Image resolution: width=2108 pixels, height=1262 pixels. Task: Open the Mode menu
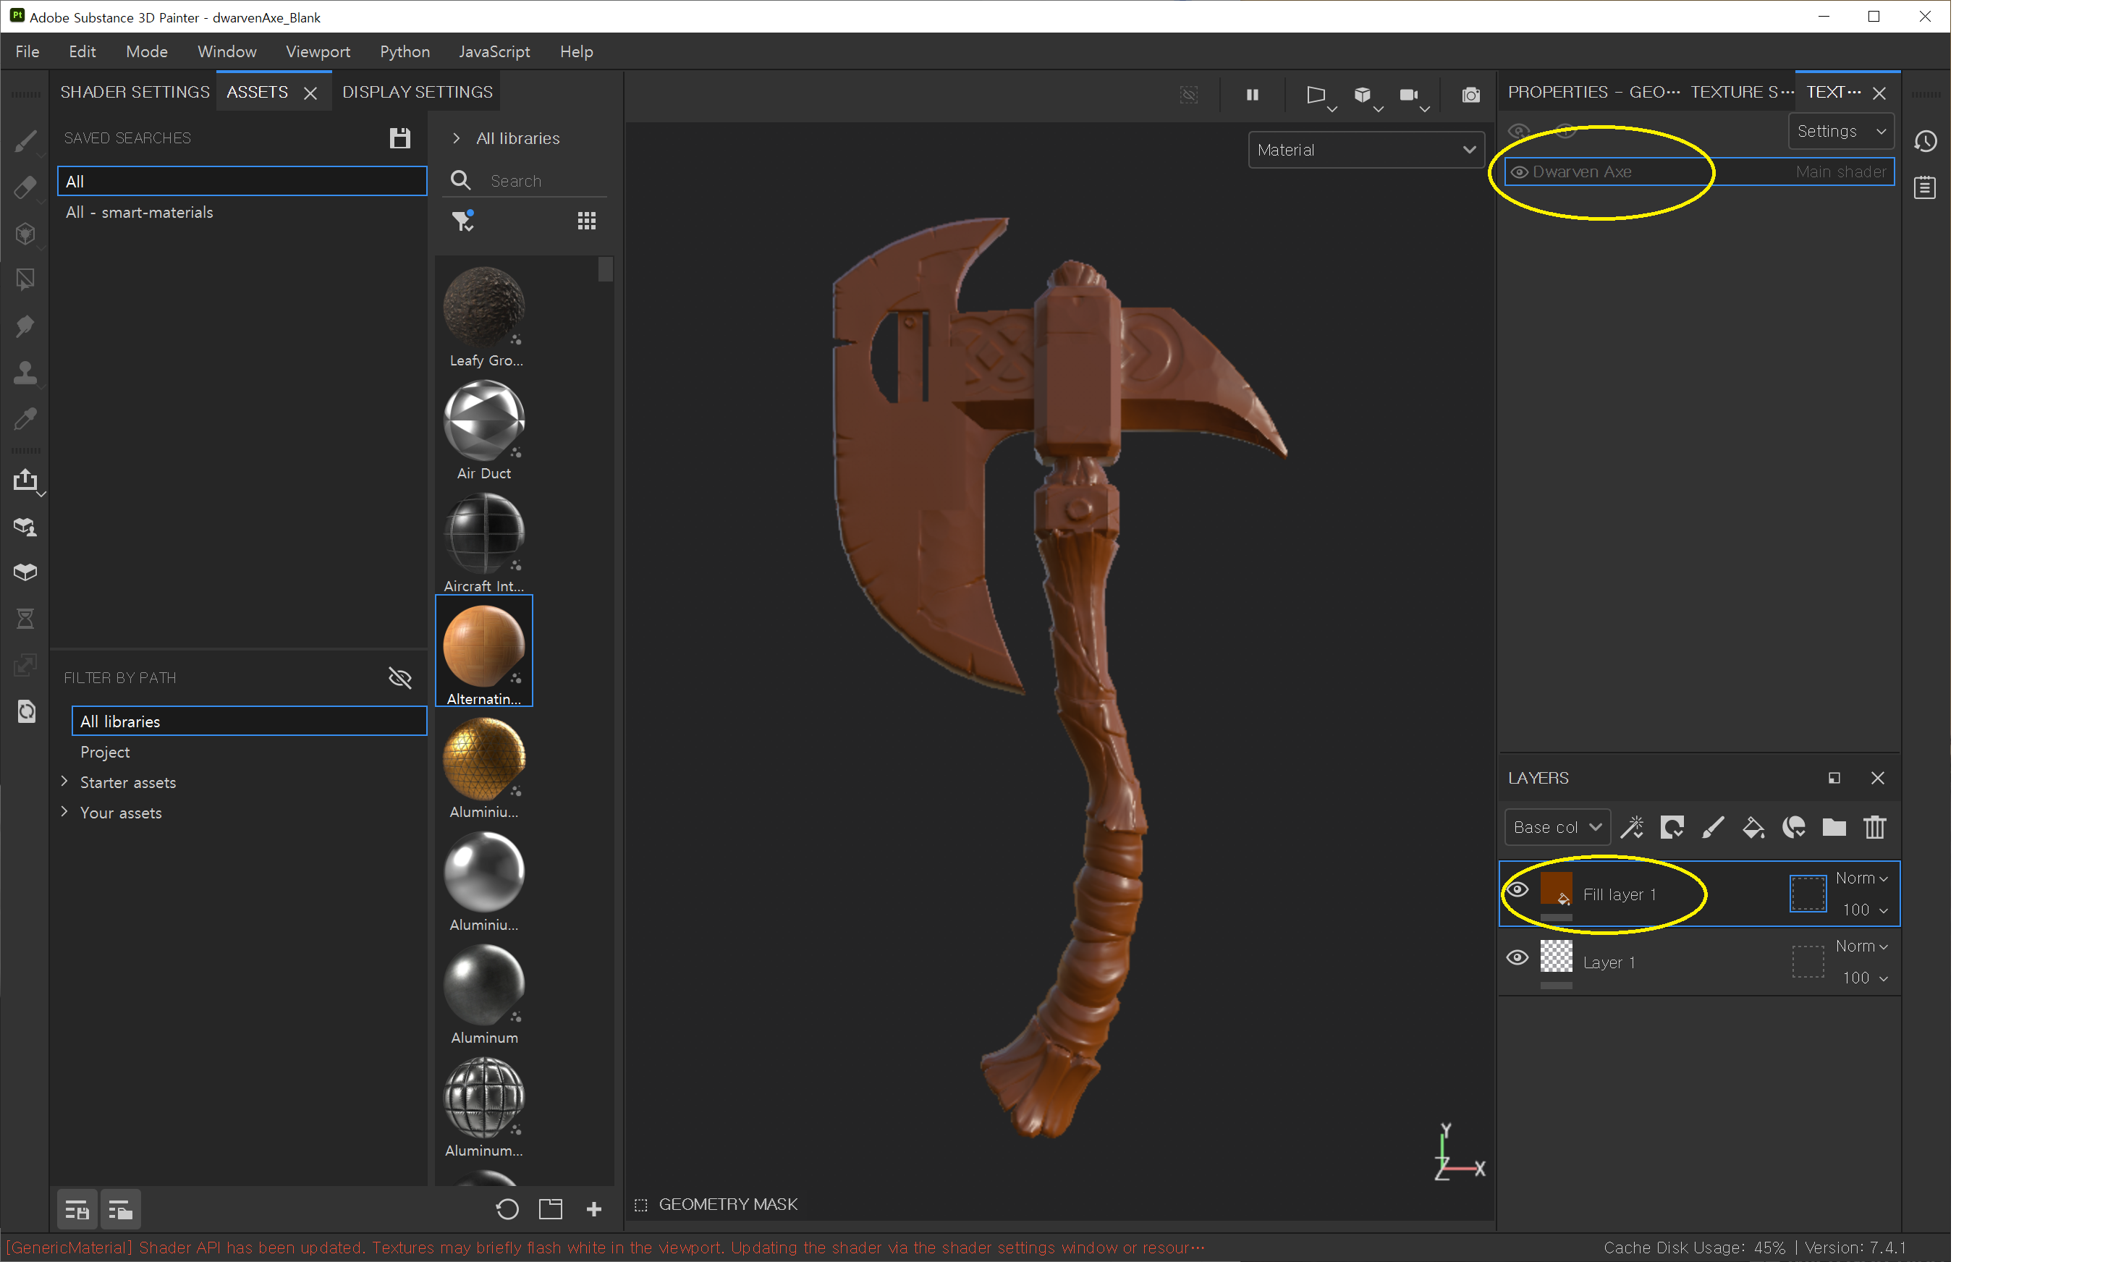(x=146, y=51)
